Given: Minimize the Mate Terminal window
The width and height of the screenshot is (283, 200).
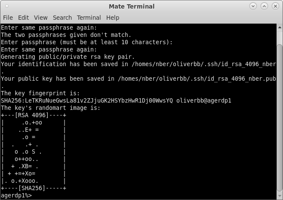Looking at the screenshot, I should (x=253, y=6).
